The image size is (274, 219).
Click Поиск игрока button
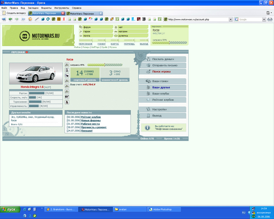tap(163, 72)
